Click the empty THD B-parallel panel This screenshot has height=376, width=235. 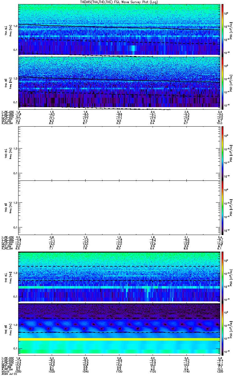click(x=119, y=207)
